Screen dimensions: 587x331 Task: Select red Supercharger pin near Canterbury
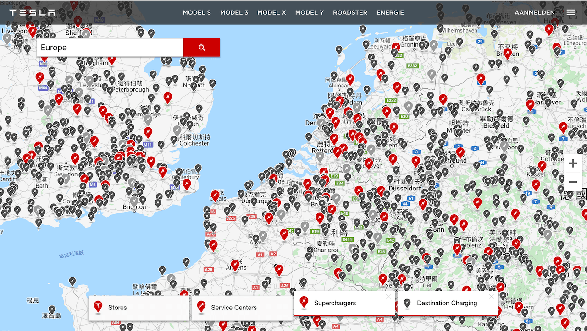[x=187, y=184]
